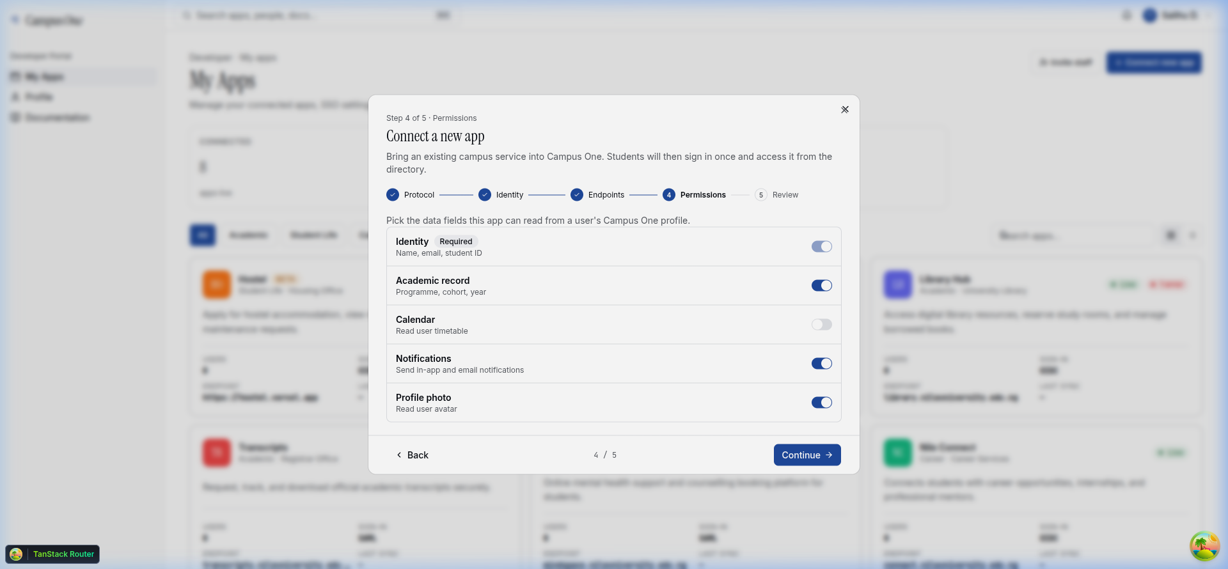This screenshot has width=1228, height=569.
Task: Click the Profile photo row title
Action: (423, 398)
